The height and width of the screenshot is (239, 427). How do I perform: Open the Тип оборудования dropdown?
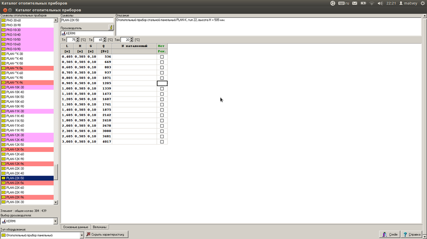(82, 235)
